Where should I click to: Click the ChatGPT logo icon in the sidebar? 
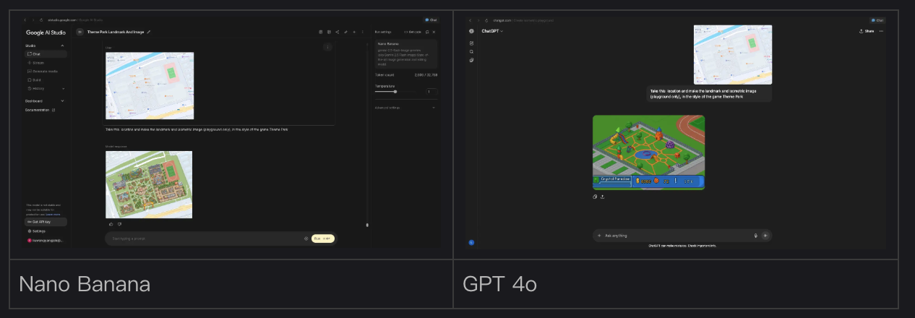click(x=471, y=31)
